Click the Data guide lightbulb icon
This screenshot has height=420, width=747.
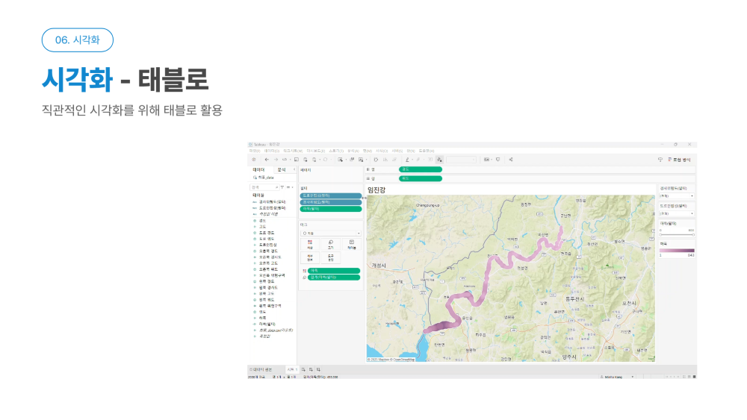(x=660, y=160)
